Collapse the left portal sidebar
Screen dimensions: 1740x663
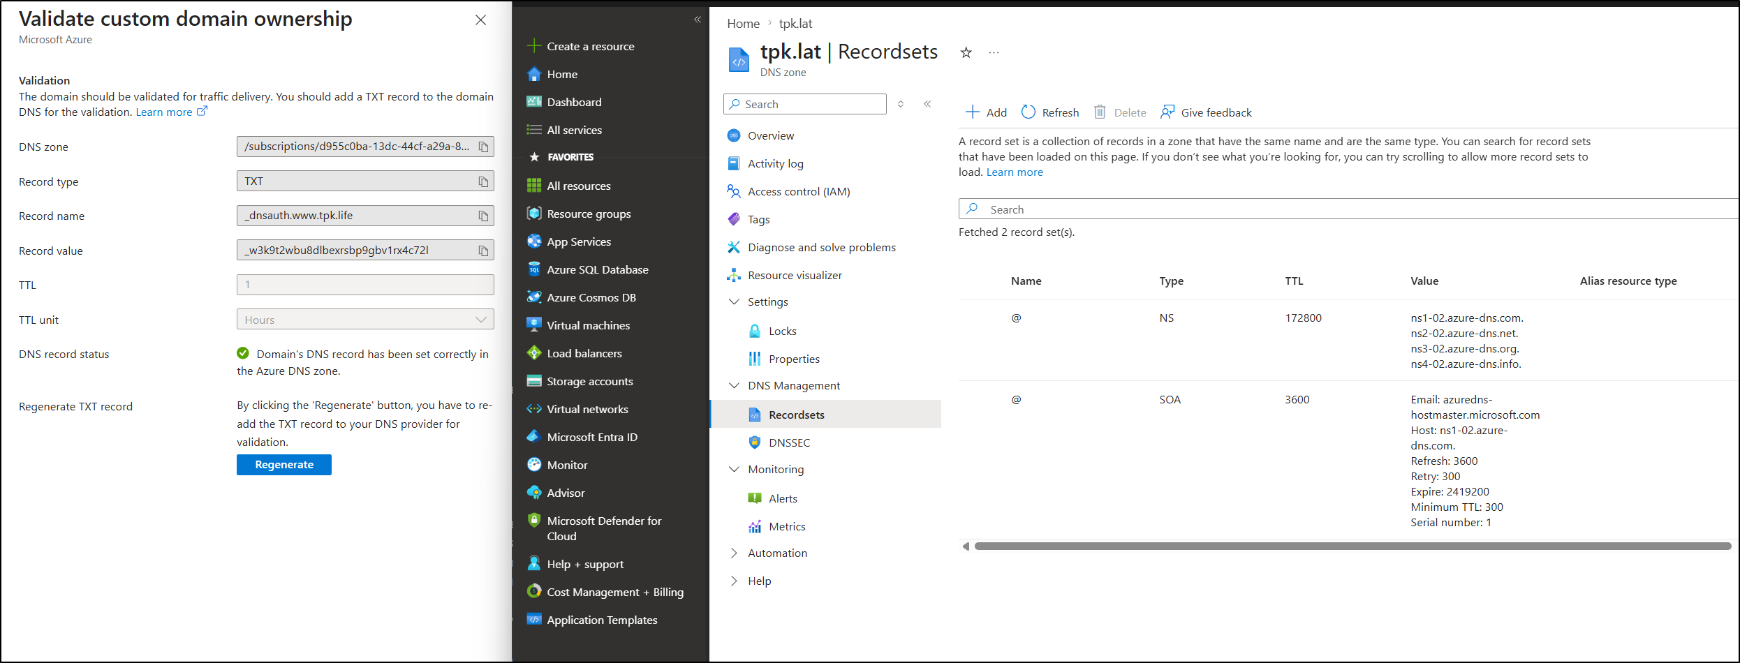(x=697, y=20)
